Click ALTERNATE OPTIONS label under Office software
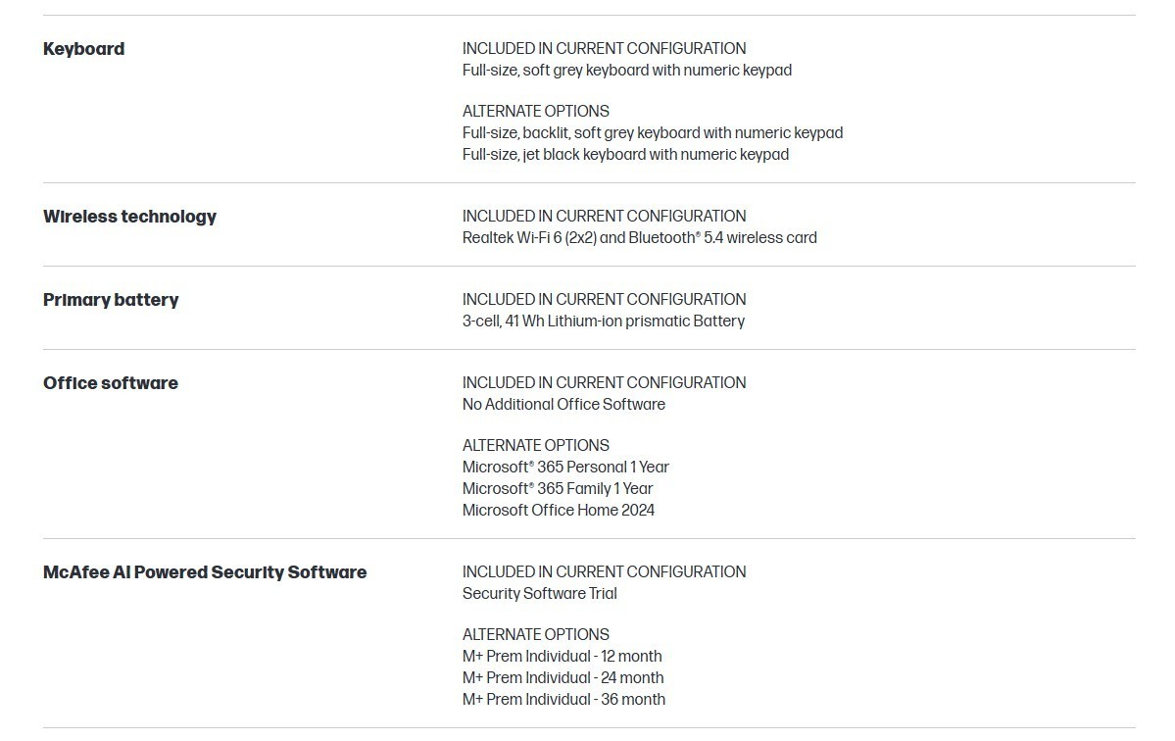Image resolution: width=1175 pixels, height=741 pixels. click(536, 445)
